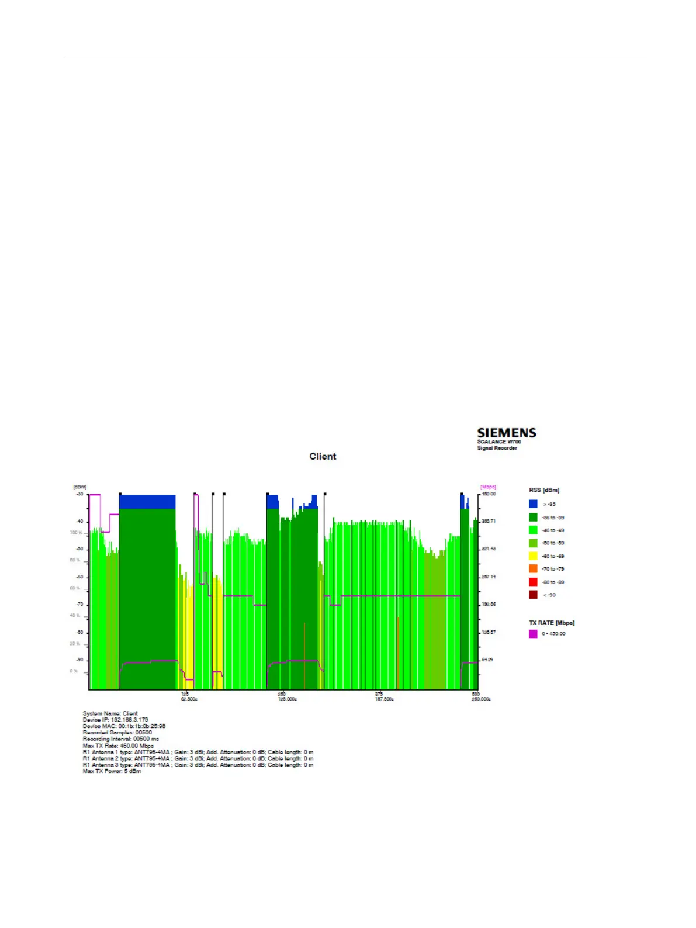Click the '192.86' right axis value
Screen dimensions: 696x928
489,605
